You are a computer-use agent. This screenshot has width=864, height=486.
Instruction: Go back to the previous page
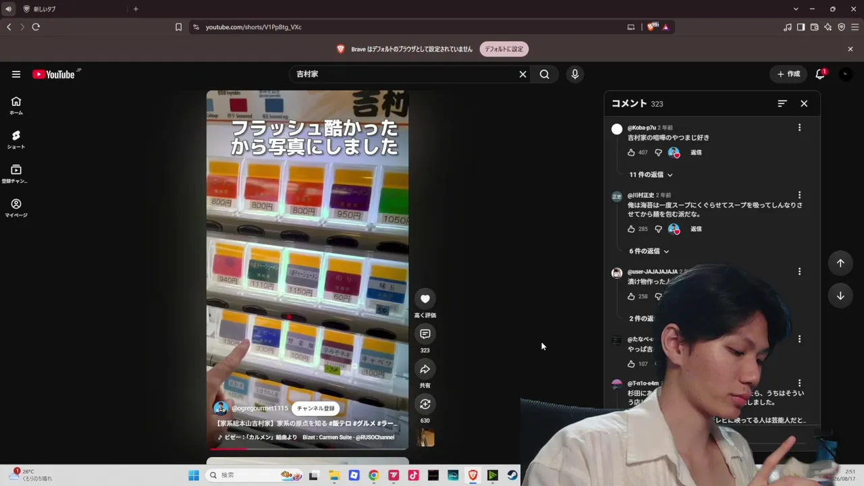coord(9,27)
